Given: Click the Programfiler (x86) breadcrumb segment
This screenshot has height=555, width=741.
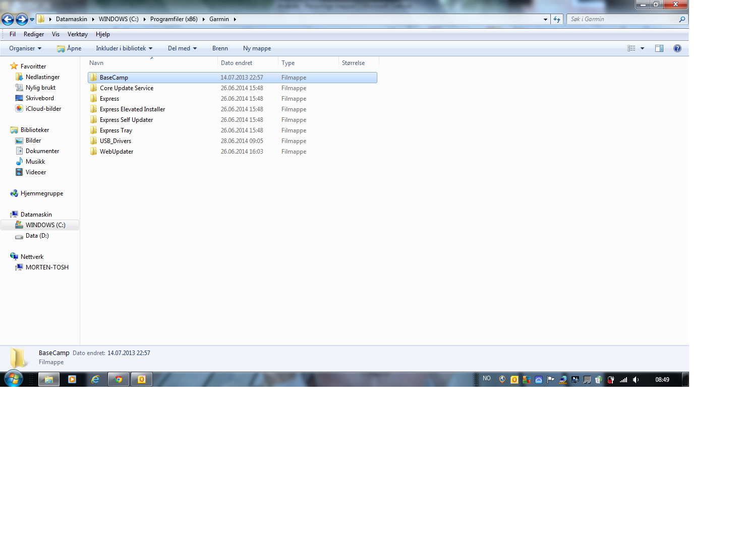Looking at the screenshot, I should pyautogui.click(x=174, y=19).
